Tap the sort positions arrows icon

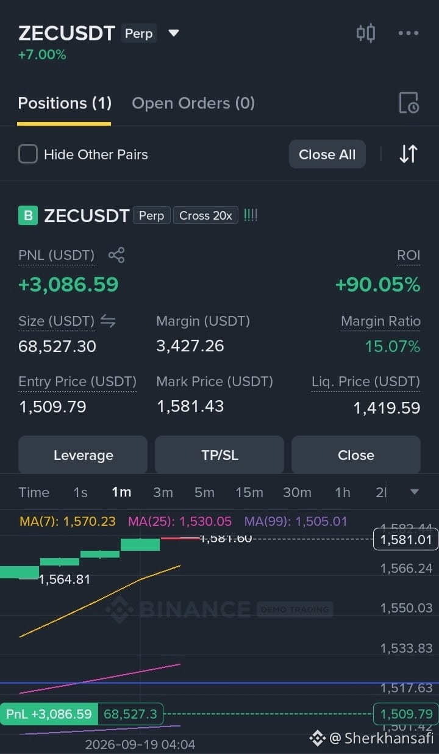pos(408,154)
